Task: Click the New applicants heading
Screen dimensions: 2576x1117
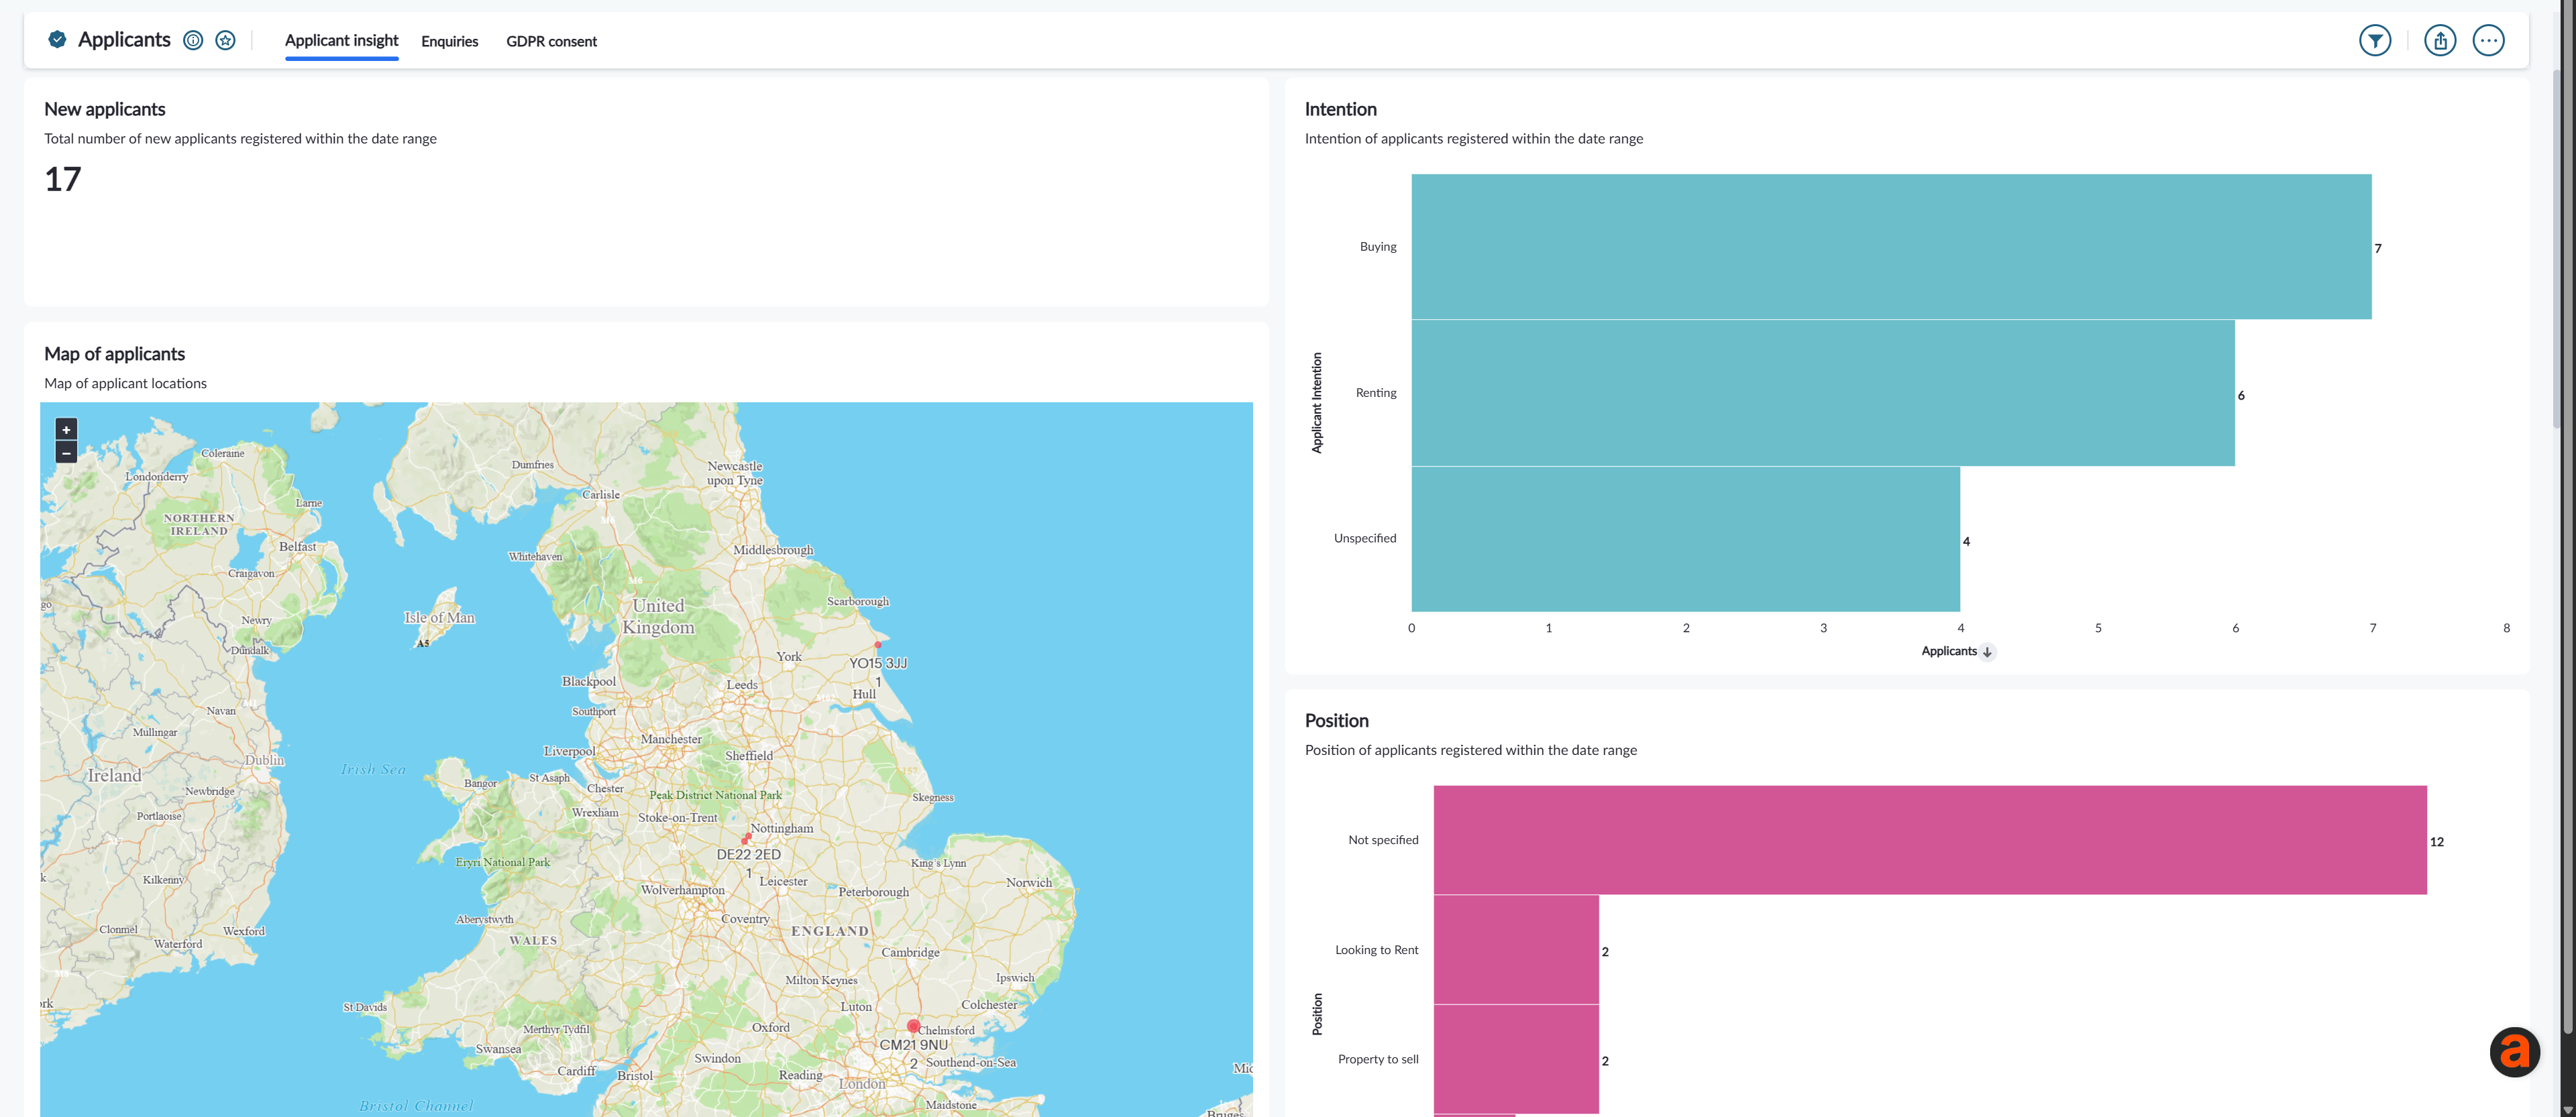Action: [x=104, y=109]
